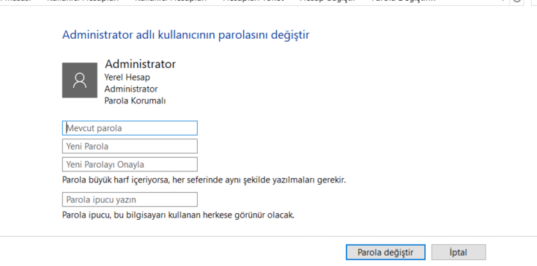Click the blue page heading about parolasını değiştir

185,35
